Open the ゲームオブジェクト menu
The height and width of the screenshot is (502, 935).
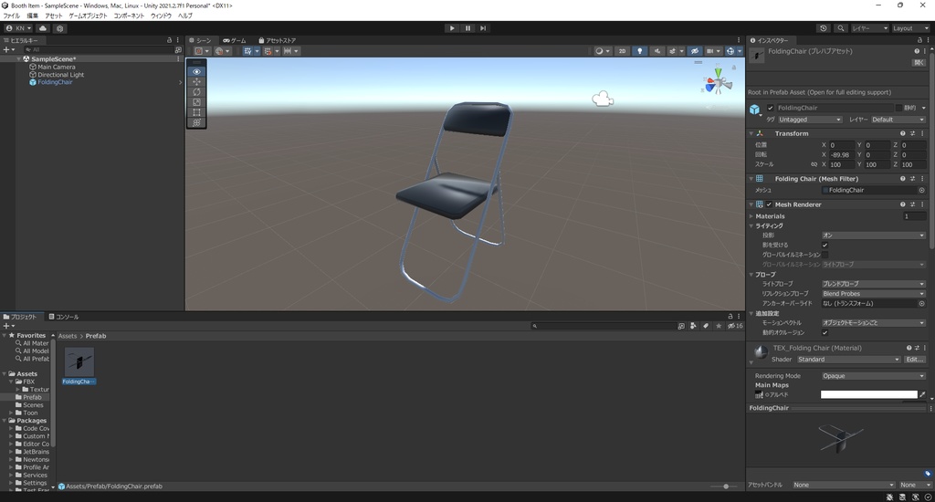pos(88,16)
